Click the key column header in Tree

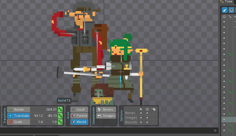[x=230, y=17]
